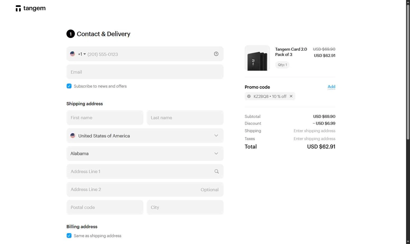410x244 pixels.
Task: Click the Tangem logo
Action: pos(31,8)
